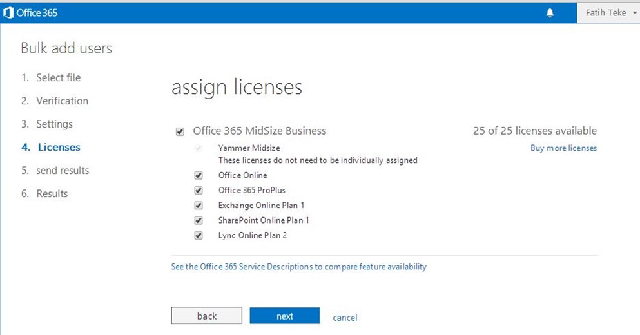The width and height of the screenshot is (640, 335).
Task: Uncheck Office 365 MidSize Business checkbox
Action: (x=180, y=131)
